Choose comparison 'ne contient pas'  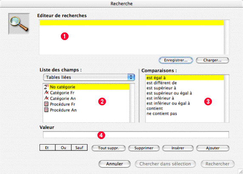(x=162, y=113)
